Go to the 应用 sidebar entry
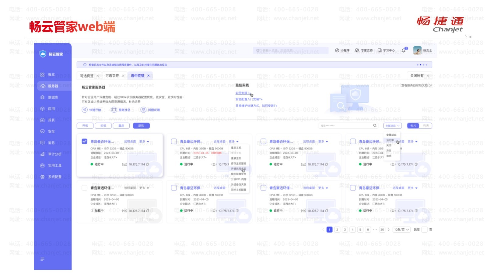 coord(48,109)
